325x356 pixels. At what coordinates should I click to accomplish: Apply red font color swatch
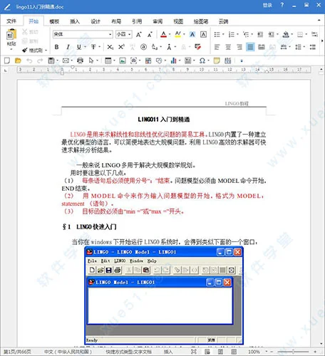tap(163, 35)
